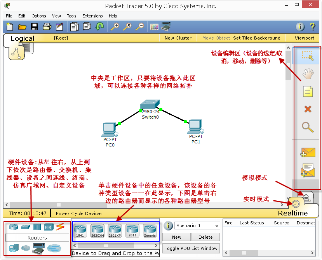
Task: Open a file with the folder icon
Action: [x=22, y=27]
